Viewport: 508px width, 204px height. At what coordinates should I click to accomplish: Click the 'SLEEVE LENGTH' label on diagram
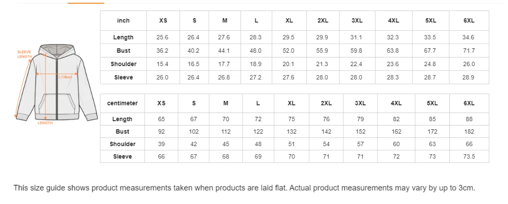point(24,54)
